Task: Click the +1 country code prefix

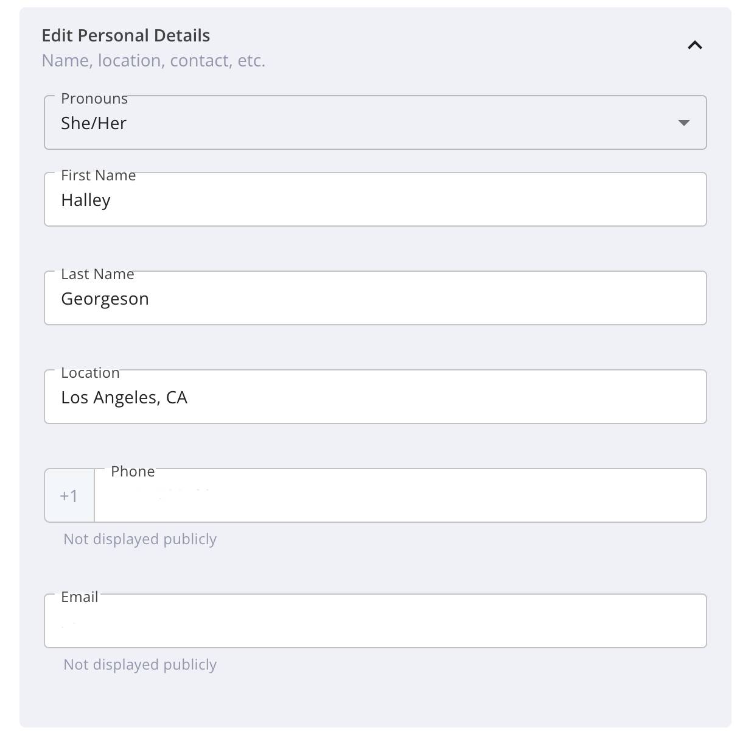Action: 69,495
